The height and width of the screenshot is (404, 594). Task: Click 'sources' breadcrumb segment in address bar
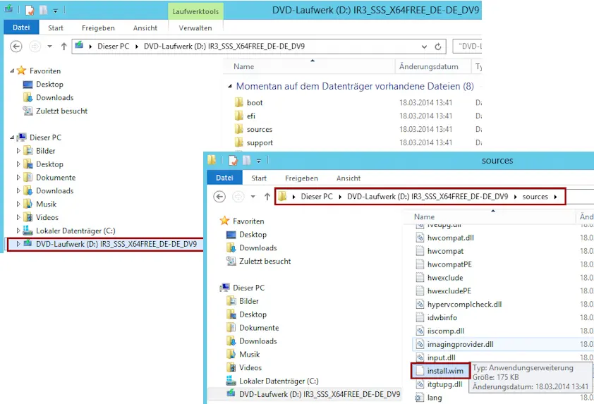tap(535, 197)
